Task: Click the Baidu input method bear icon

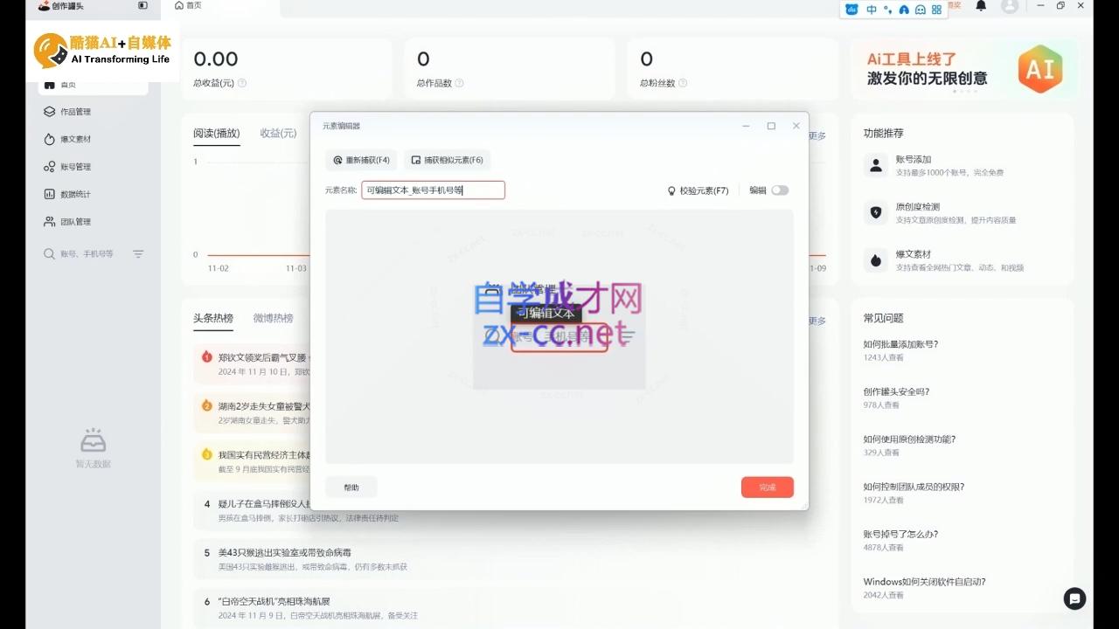Action: (x=852, y=10)
